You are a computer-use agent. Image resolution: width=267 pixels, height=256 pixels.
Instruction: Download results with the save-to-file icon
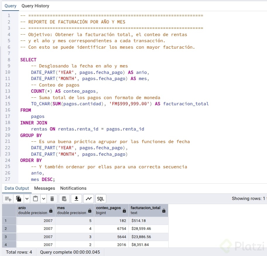[76, 199]
